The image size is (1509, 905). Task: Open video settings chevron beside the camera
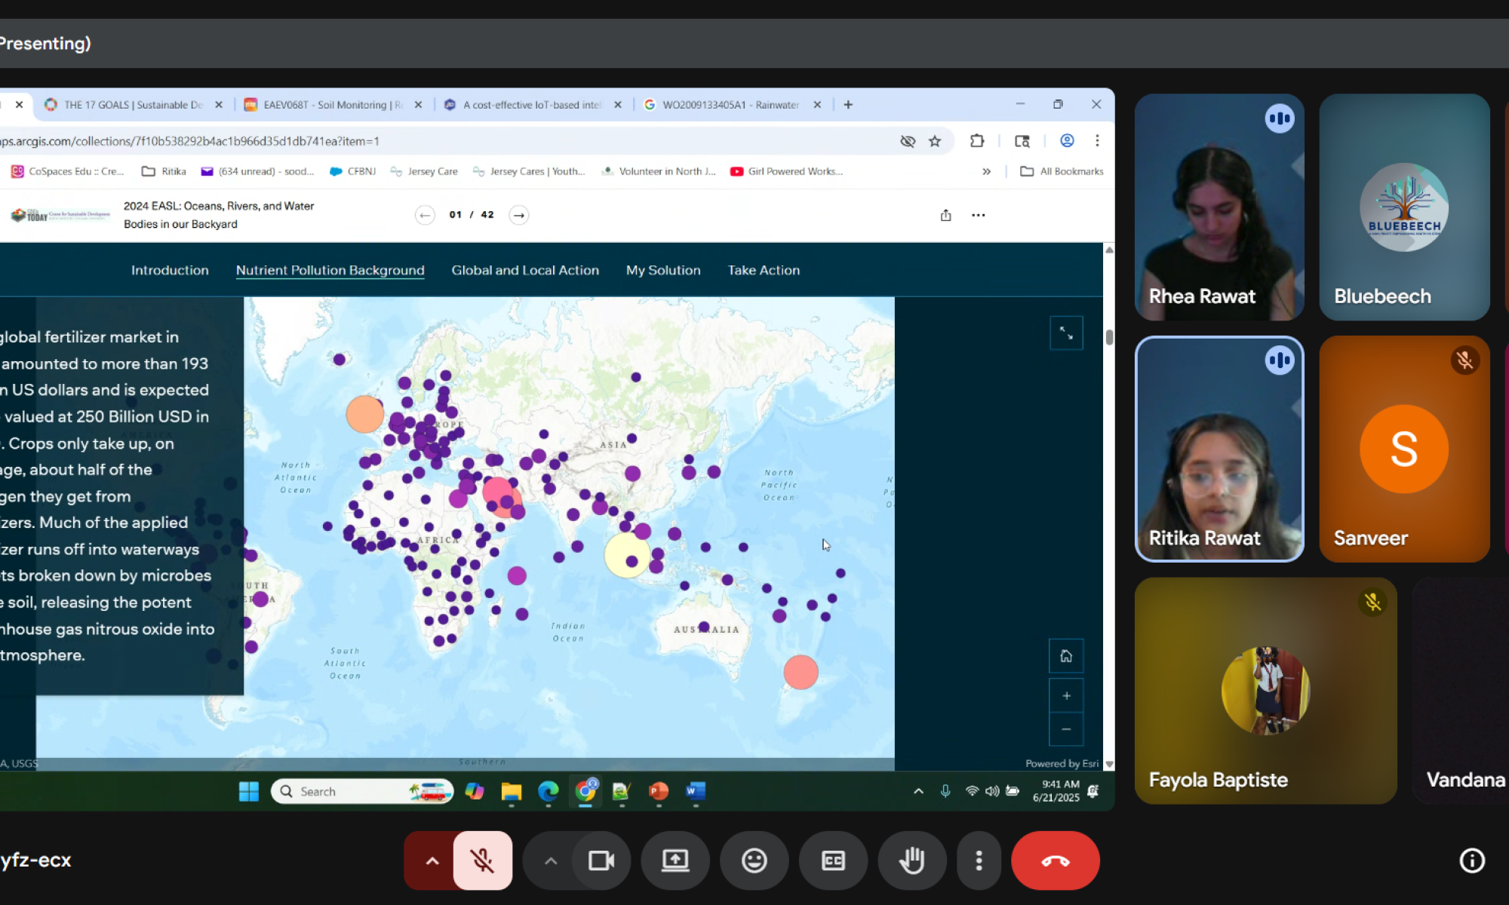coord(550,861)
